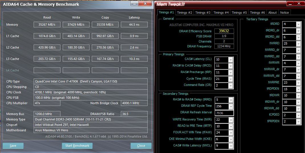305x153 pixels.
Task: Click the DRAM Refresh Interval field
Action: coord(224,113)
